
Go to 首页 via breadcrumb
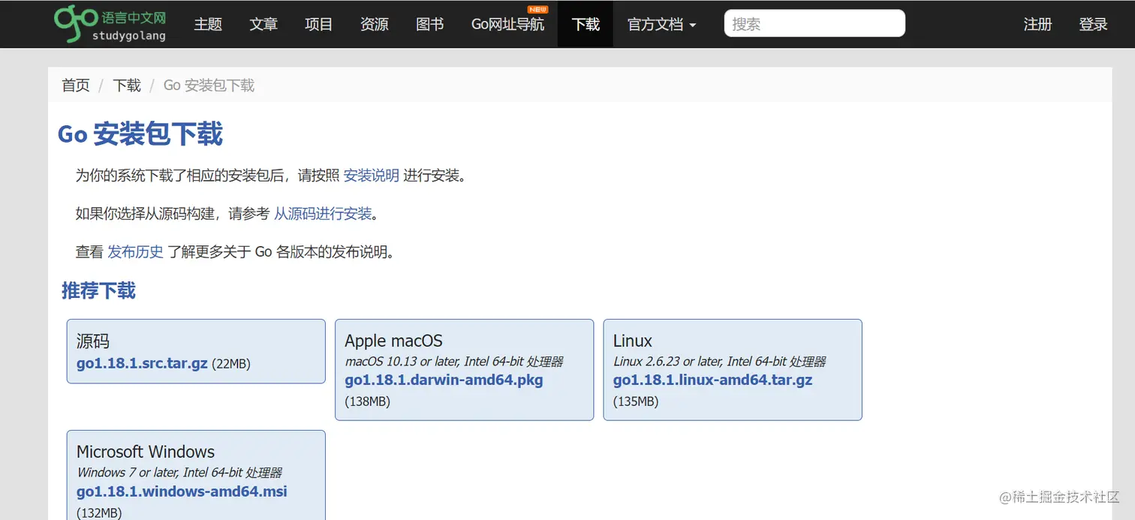(76, 86)
